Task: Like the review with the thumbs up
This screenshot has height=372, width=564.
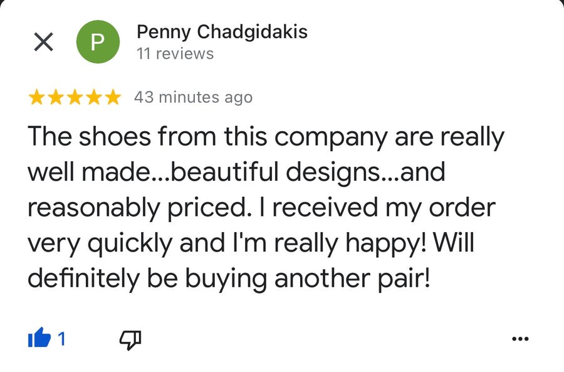Action: pos(39,339)
